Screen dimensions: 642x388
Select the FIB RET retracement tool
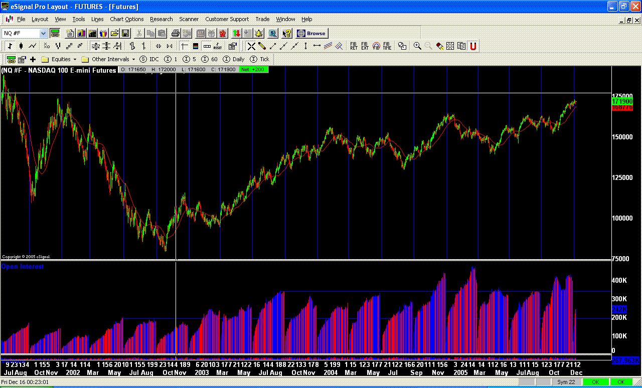click(x=353, y=46)
